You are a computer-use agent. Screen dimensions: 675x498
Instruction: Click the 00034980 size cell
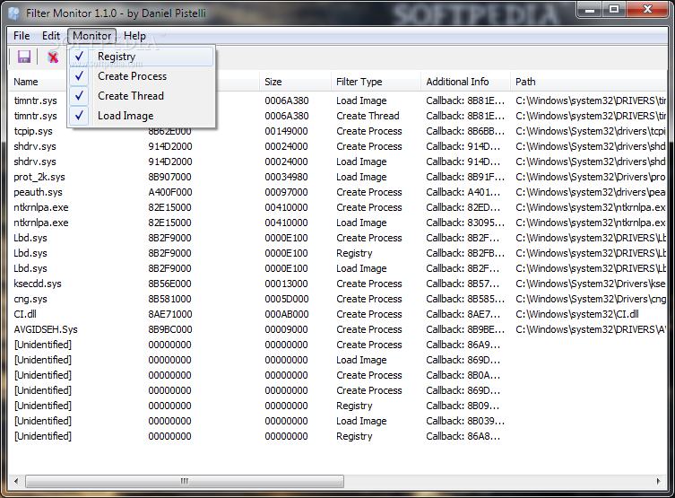click(286, 177)
